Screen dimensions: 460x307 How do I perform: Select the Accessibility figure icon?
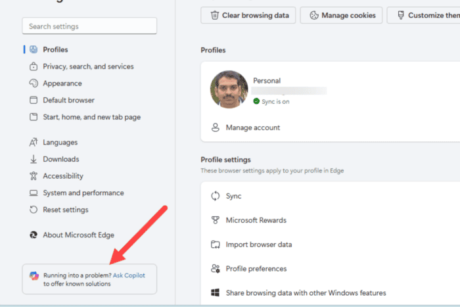point(34,176)
